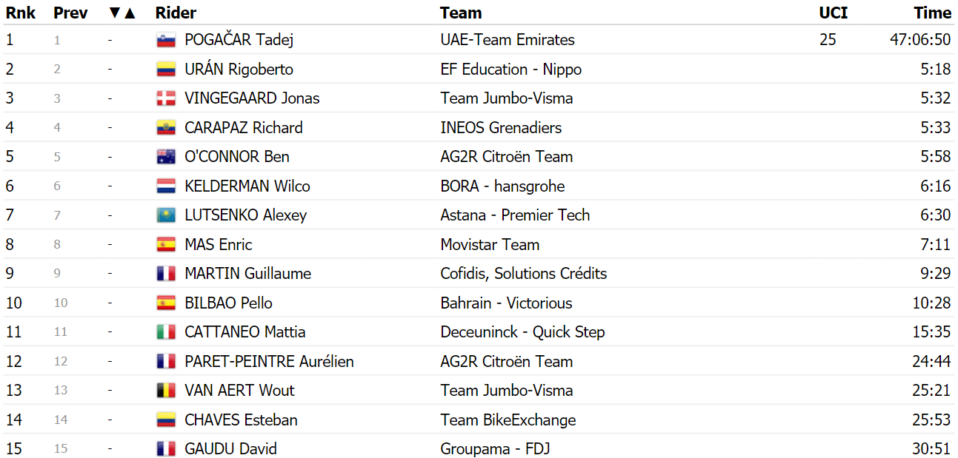
Task: Open INEOS Grenadiers team link
Action: pos(501,128)
